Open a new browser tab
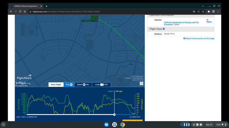Viewport: 229px width, 128px height. [x=46, y=6]
